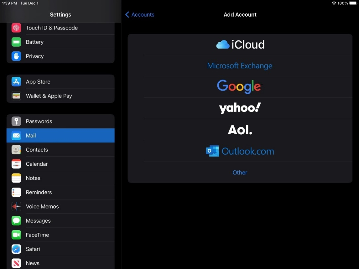Tap the Reminders list icon
The height and width of the screenshot is (269, 359).
(16, 192)
